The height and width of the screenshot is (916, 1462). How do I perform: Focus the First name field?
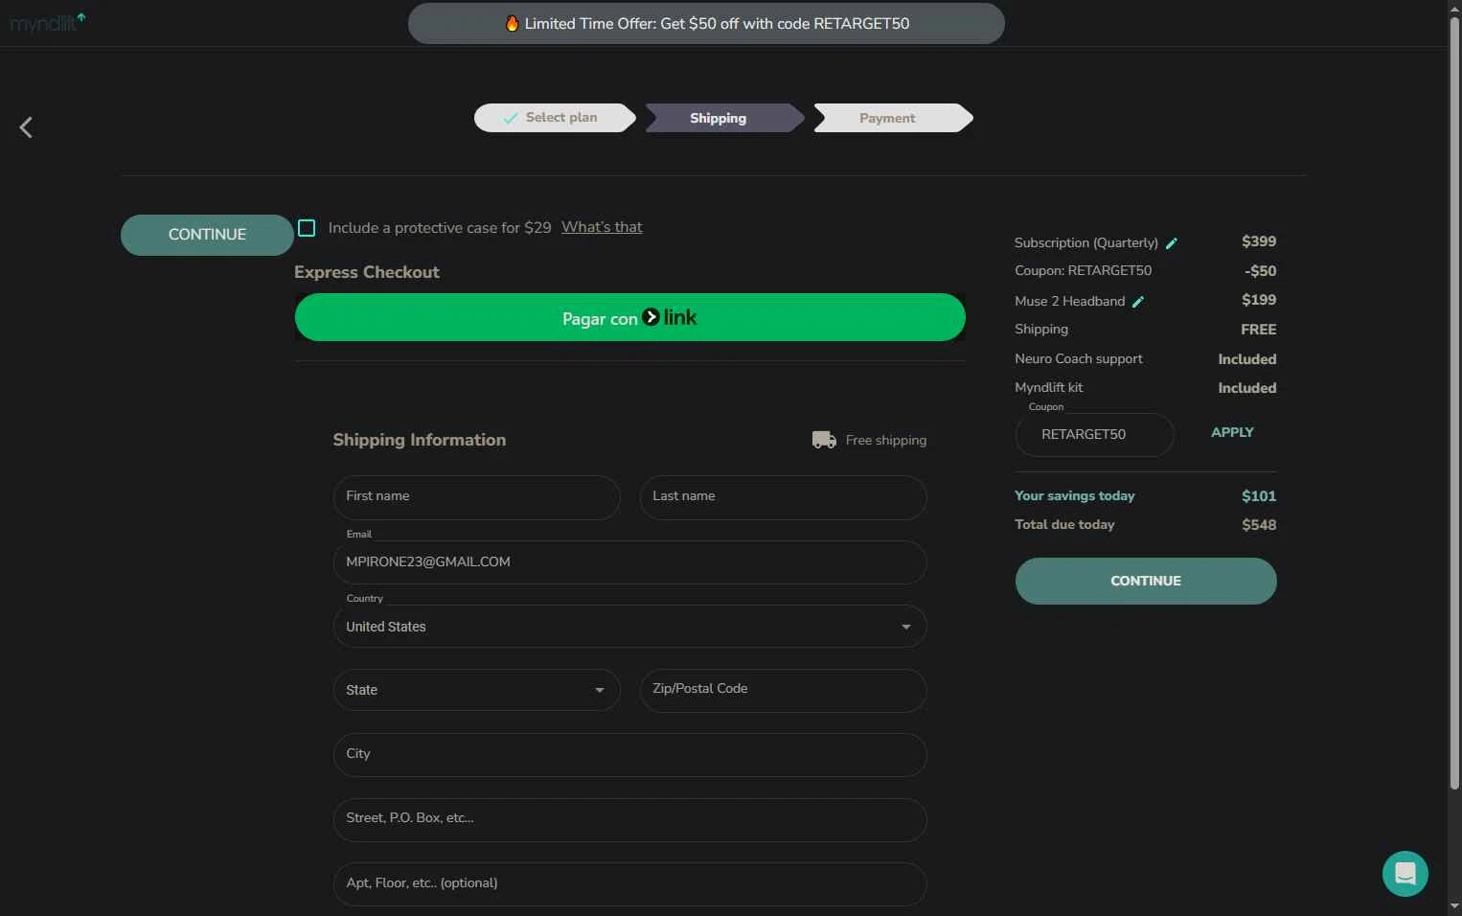point(476,497)
